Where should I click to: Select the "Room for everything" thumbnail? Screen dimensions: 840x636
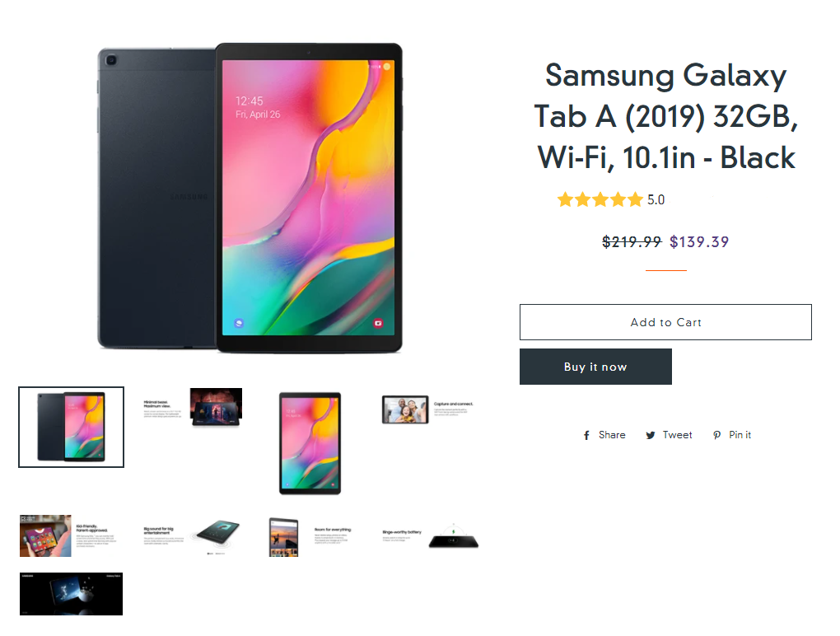point(310,536)
